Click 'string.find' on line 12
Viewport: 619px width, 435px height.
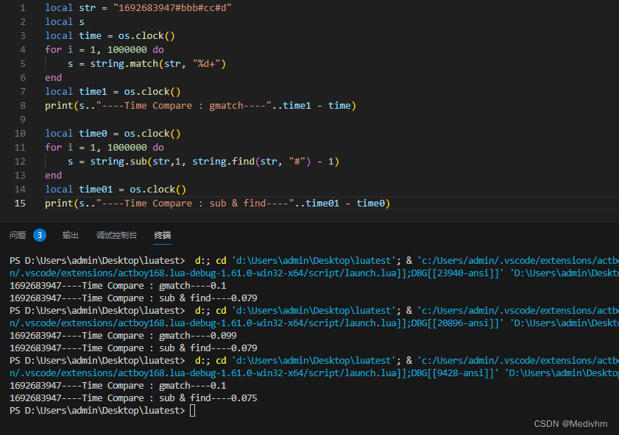tap(224, 162)
